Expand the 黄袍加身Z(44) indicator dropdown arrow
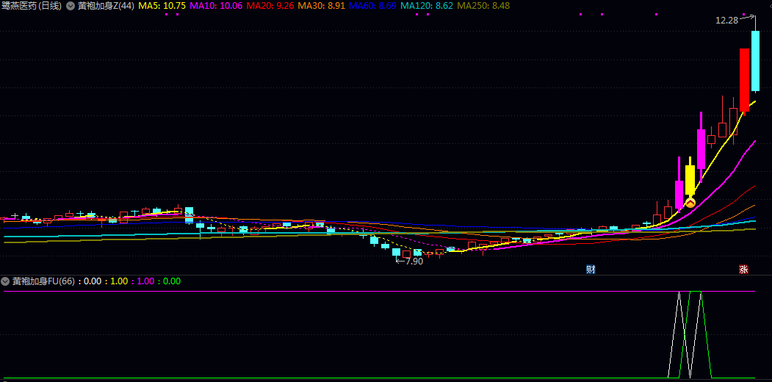 click(70, 6)
